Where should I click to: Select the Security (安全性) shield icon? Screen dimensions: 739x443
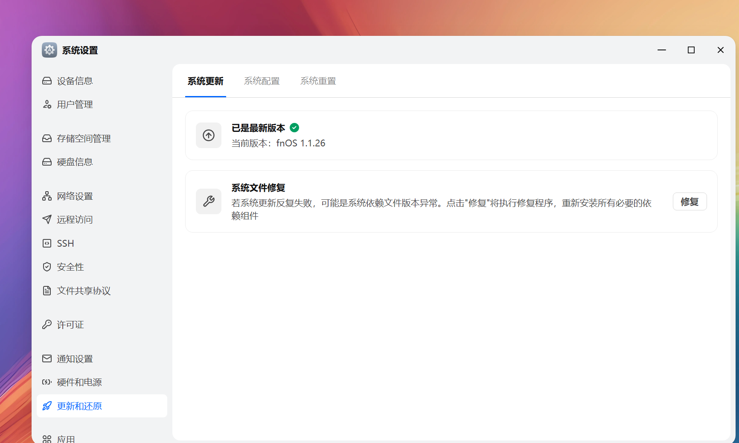[x=47, y=267]
